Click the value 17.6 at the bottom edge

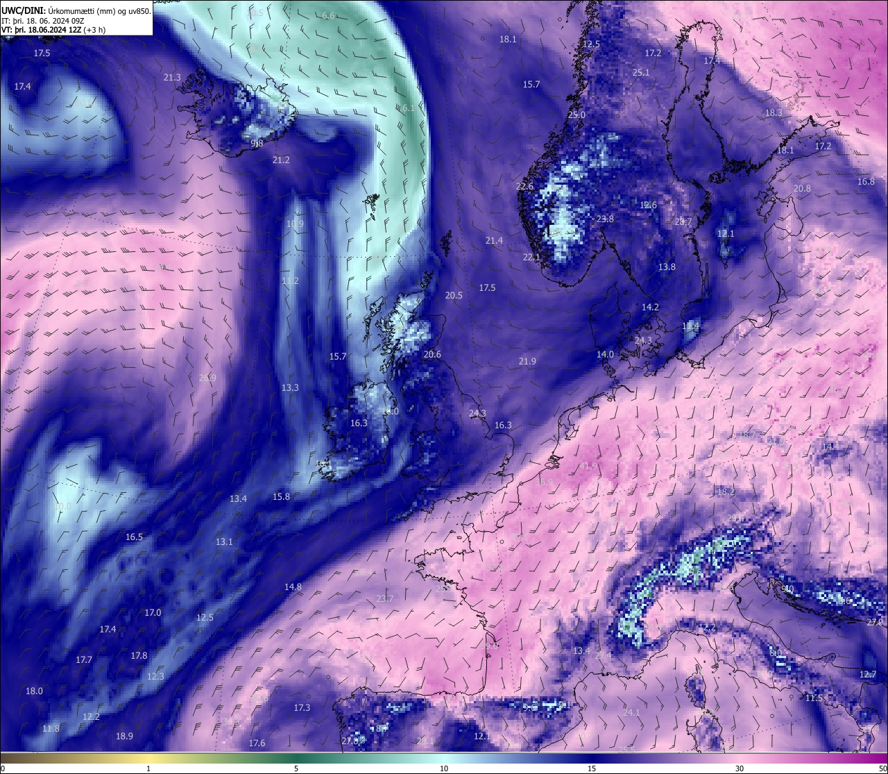(257, 743)
